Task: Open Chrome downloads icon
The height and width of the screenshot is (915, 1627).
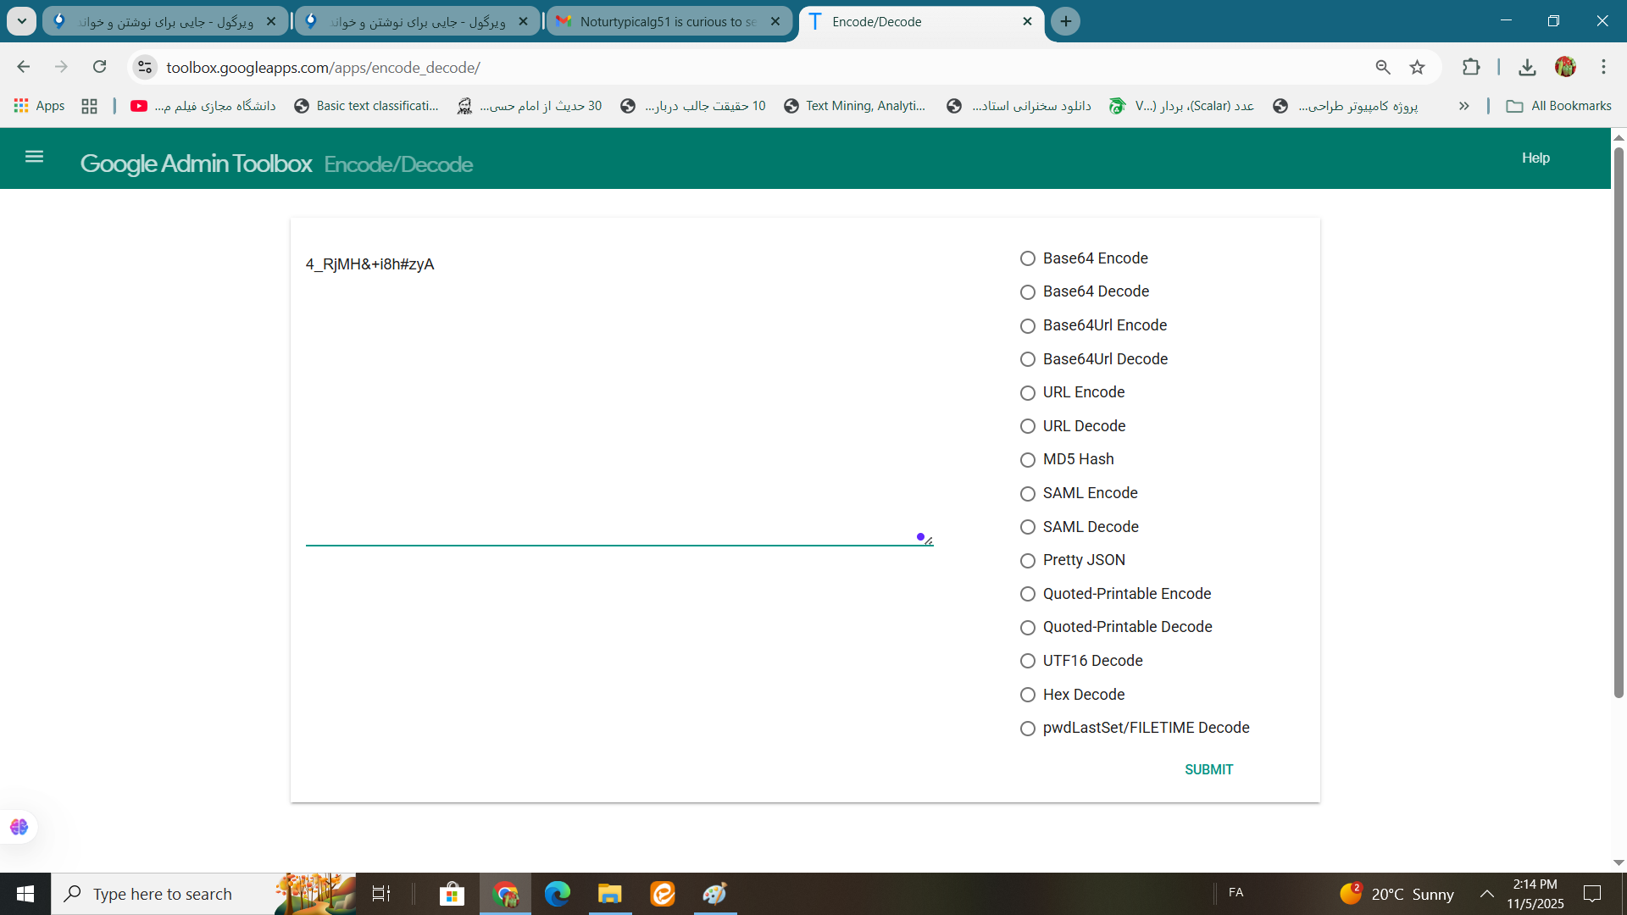Action: 1527,68
